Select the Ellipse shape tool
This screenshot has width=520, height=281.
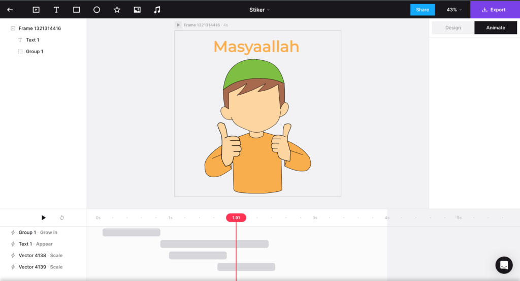pyautogui.click(x=96, y=10)
